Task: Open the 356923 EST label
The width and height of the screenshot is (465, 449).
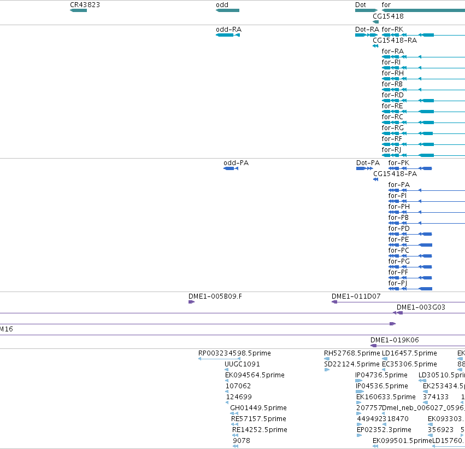Action: (x=440, y=430)
